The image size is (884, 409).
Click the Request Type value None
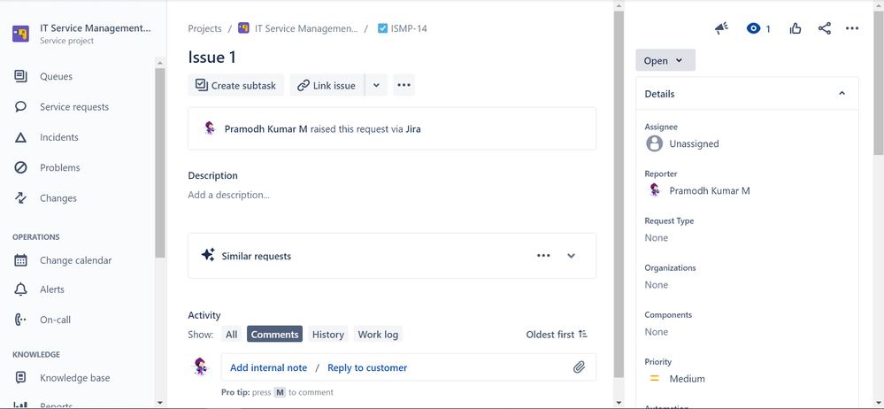pyautogui.click(x=657, y=237)
